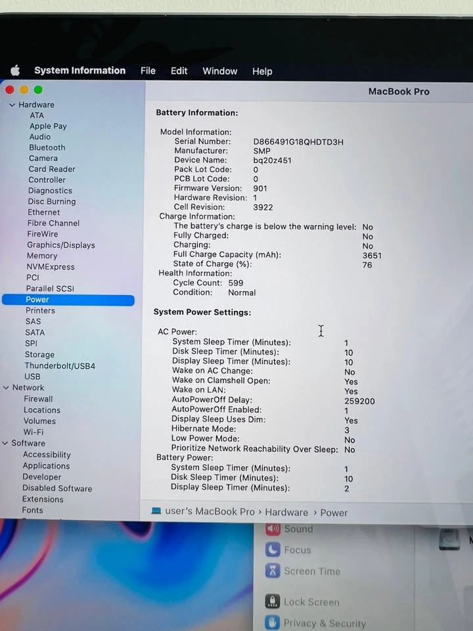
Task: Select Thunderbolt/USB4 in the sidebar
Action: tap(60, 366)
